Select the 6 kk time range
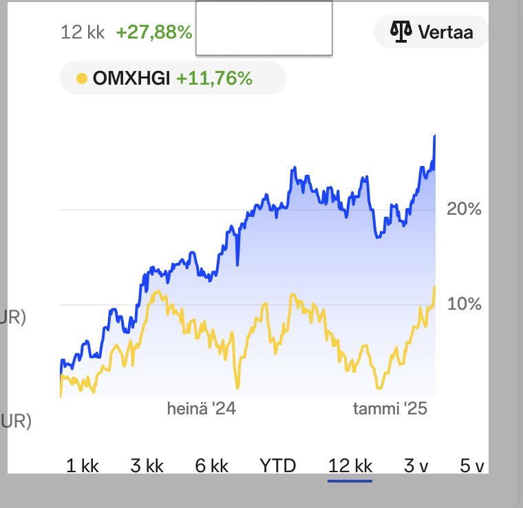 211,466
